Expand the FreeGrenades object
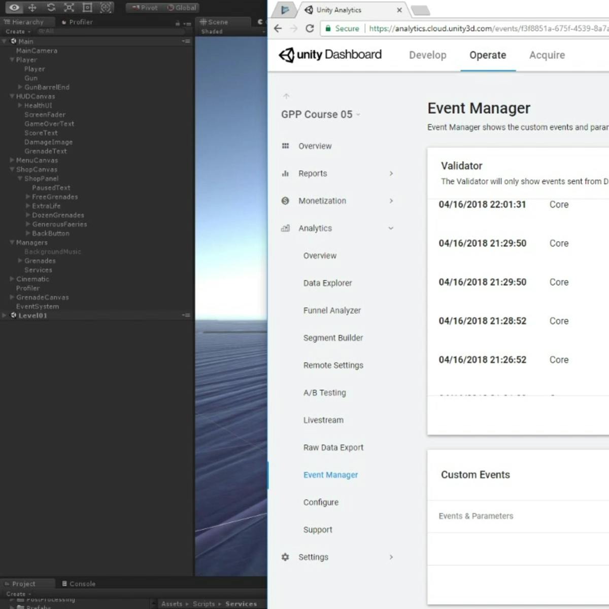Image resolution: width=609 pixels, height=609 pixels. pyautogui.click(x=28, y=196)
